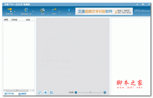Screen dimensions: 153x98
Task: Open the 图像采集 image acquisition tool
Action: (x=9, y=11)
